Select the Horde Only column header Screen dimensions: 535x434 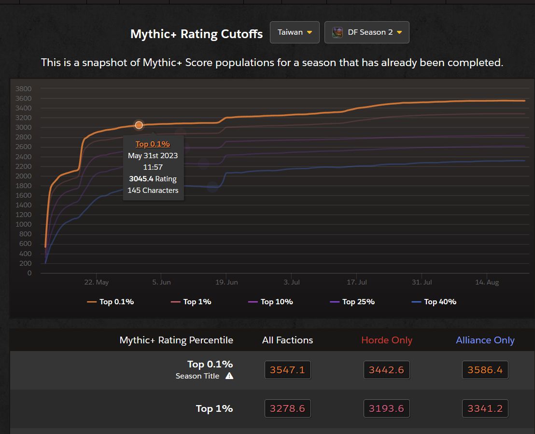[386, 340]
